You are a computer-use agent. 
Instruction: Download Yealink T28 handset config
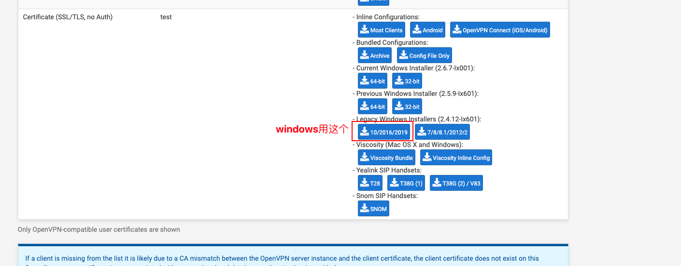[x=370, y=183]
